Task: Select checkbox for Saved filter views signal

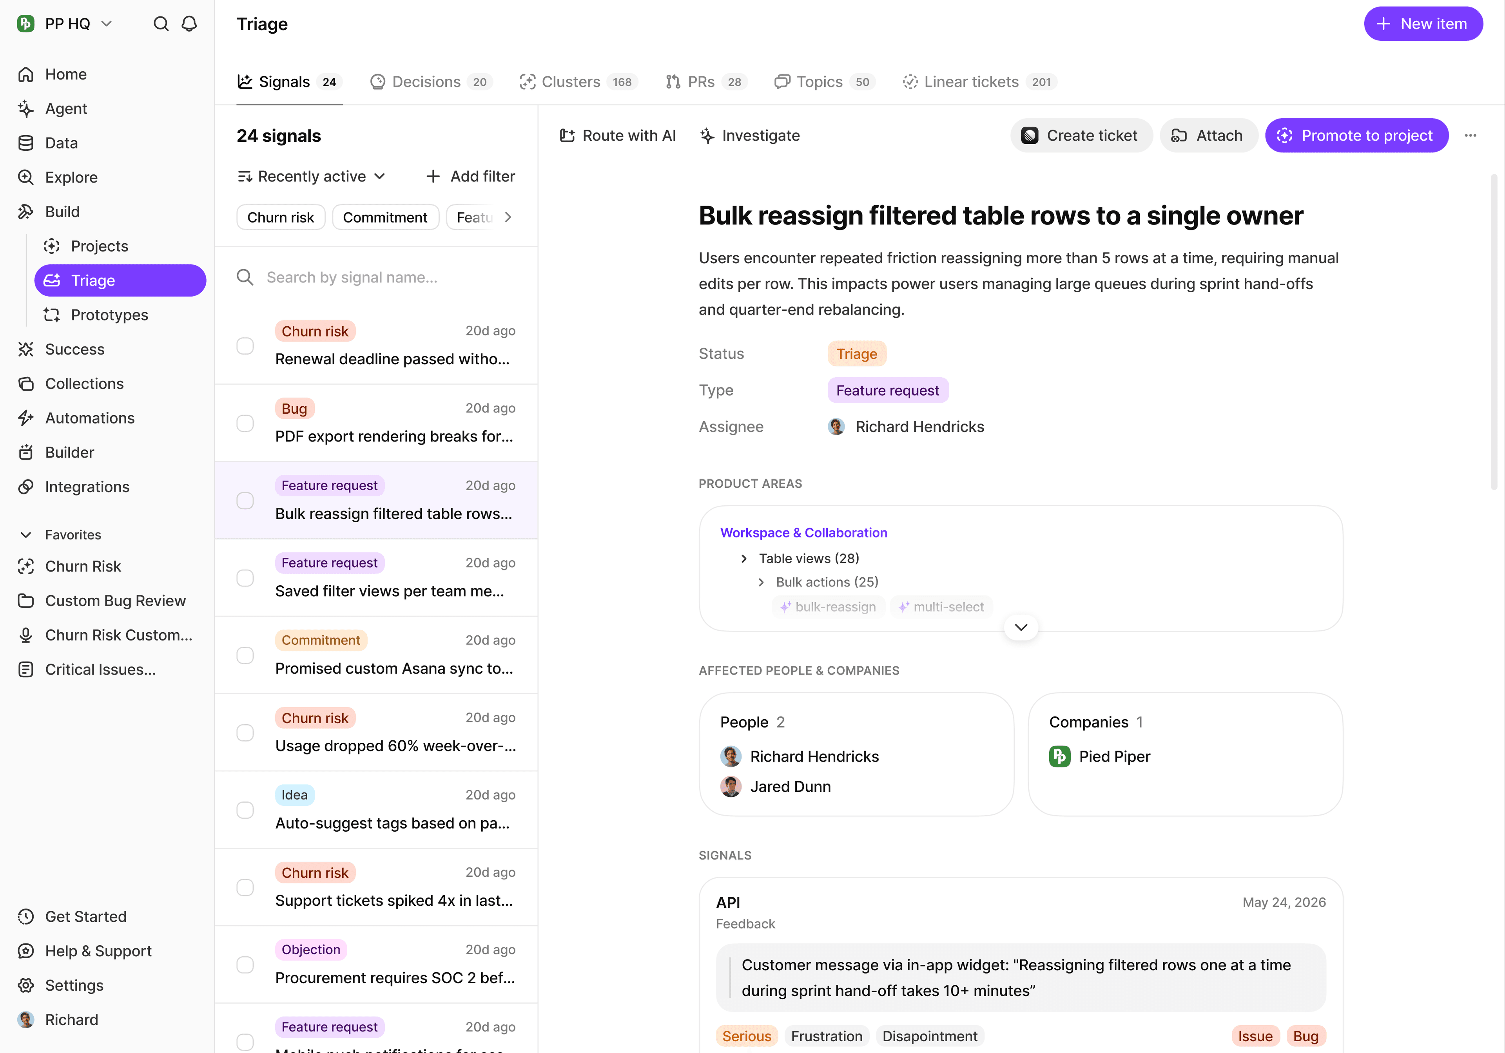Action: (x=245, y=578)
